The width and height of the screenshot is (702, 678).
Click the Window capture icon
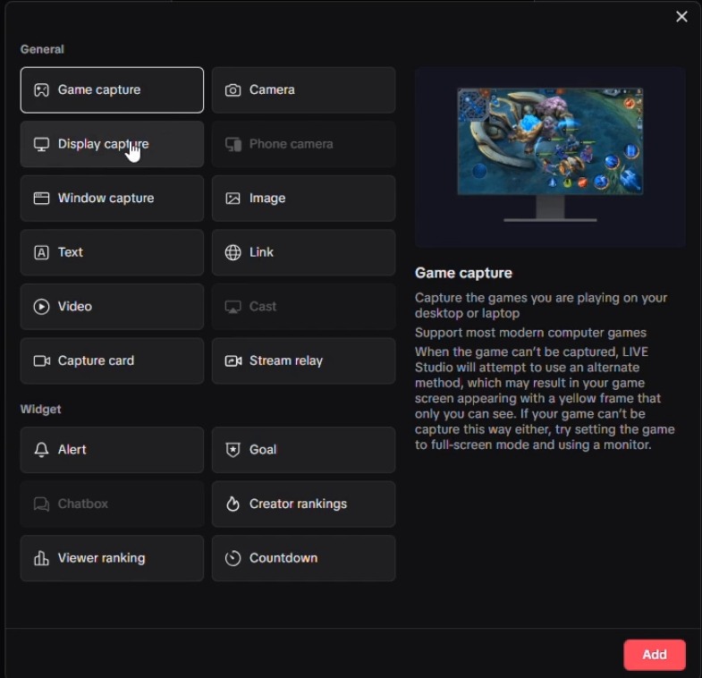[41, 199]
